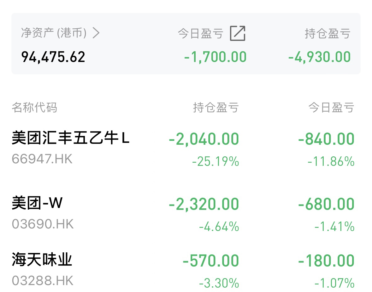
Task: Sort list by 今日盈亏 column header
Action: 331,107
